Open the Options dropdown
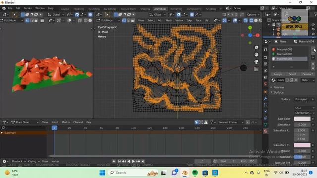Viewport: 317px width, 178px height. [x=253, y=15]
